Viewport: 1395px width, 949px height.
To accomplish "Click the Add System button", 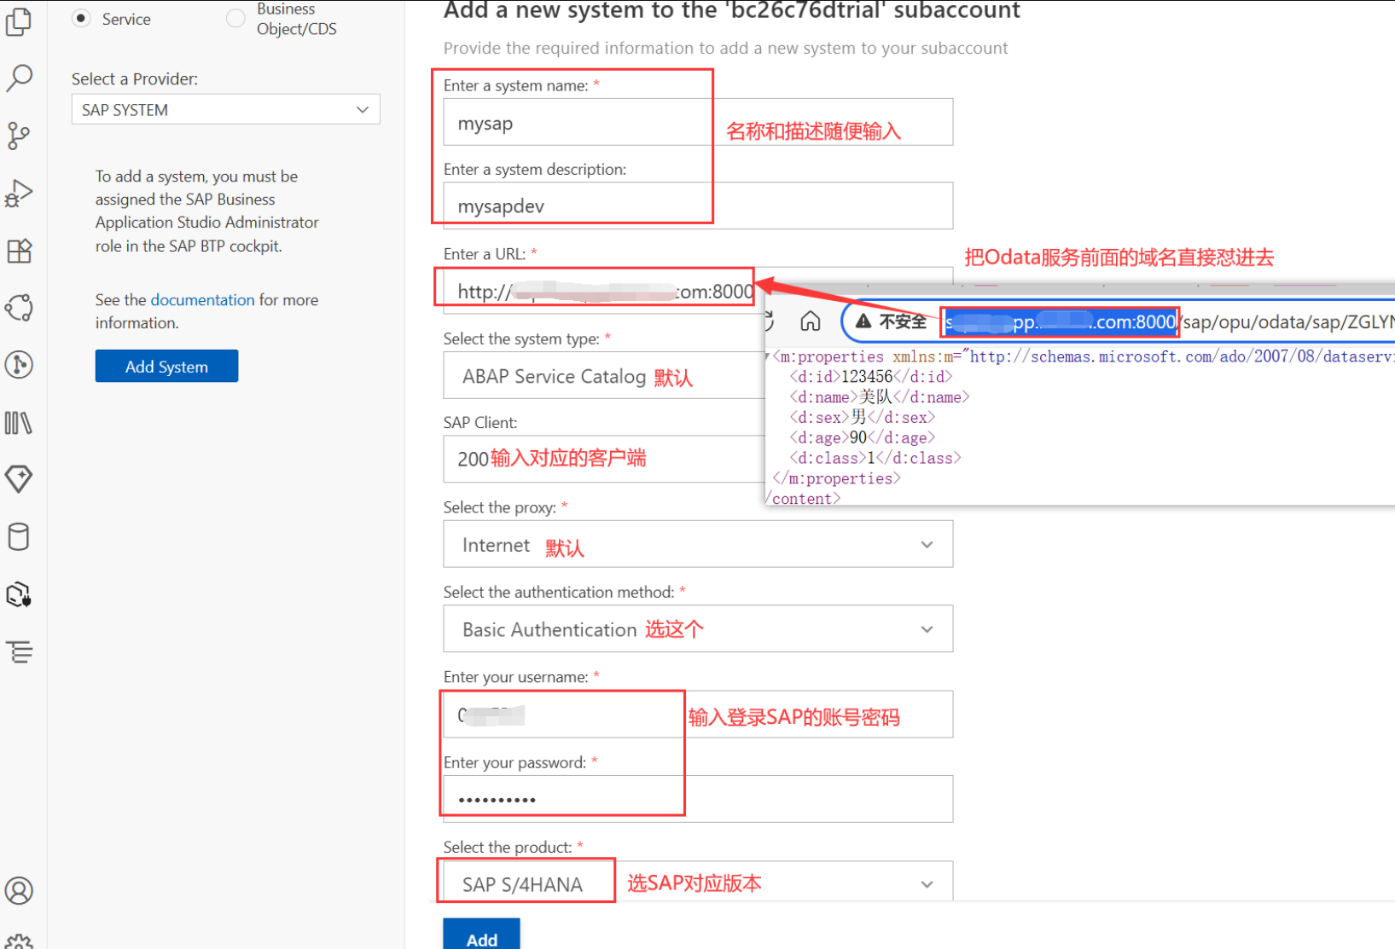I will tap(166, 366).
